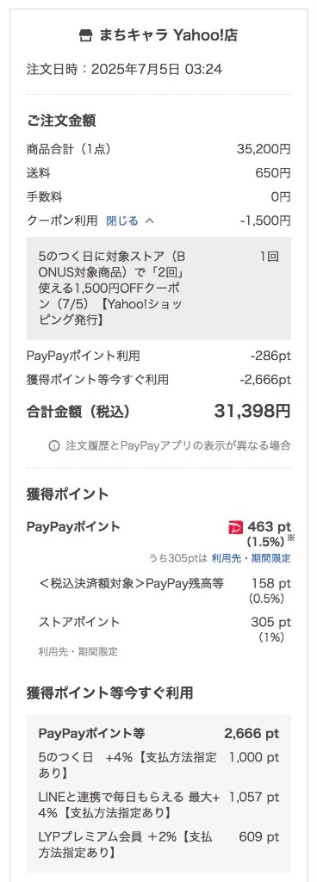Click the LYPプレミアム会員 +2% bonus row
The width and height of the screenshot is (317, 882).
(x=158, y=845)
